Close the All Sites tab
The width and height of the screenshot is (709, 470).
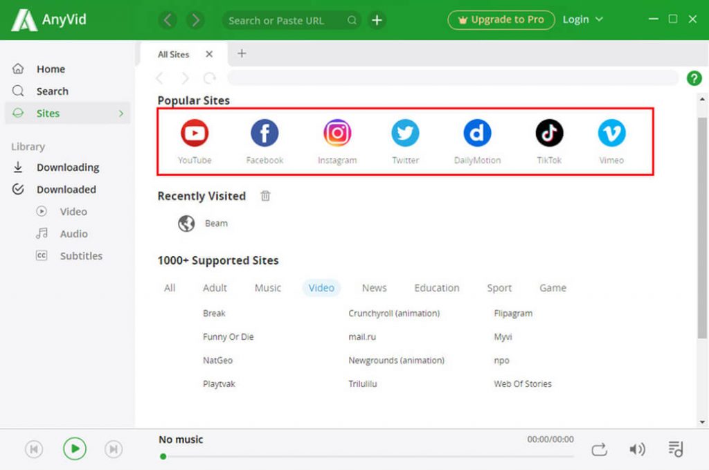[209, 54]
